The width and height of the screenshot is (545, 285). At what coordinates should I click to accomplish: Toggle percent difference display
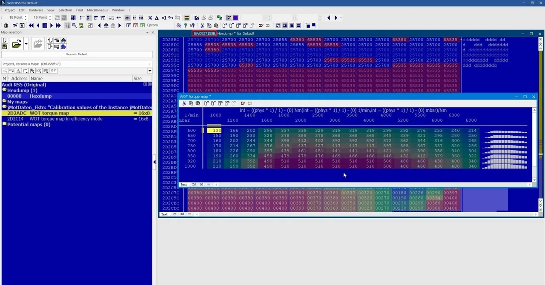(x=150, y=17)
